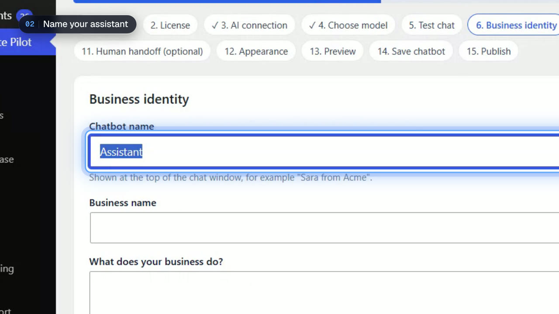Jump to 12. Appearance step
This screenshot has height=314, width=559.
[x=256, y=51]
